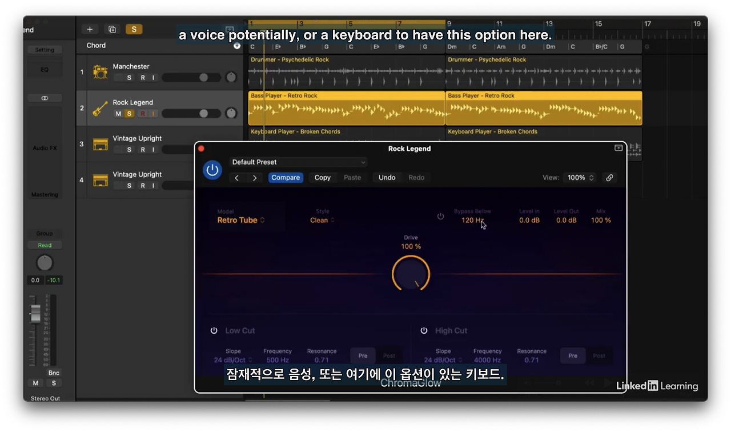Click the Level In 0.0 dB value
Viewport: 731px width, 432px height.
pyautogui.click(x=529, y=221)
